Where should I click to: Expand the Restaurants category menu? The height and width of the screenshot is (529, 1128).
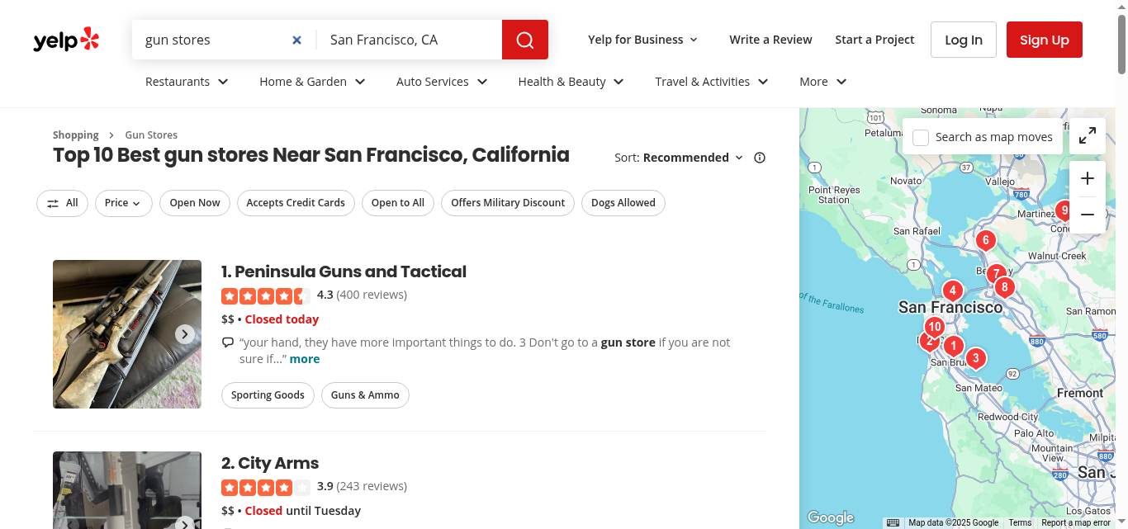pyautogui.click(x=187, y=82)
